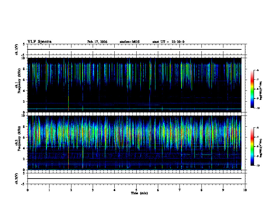The height and width of the screenshot is (213, 276).
Task: Click inside the ch.1 spectrogram plot
Action: [135, 85]
